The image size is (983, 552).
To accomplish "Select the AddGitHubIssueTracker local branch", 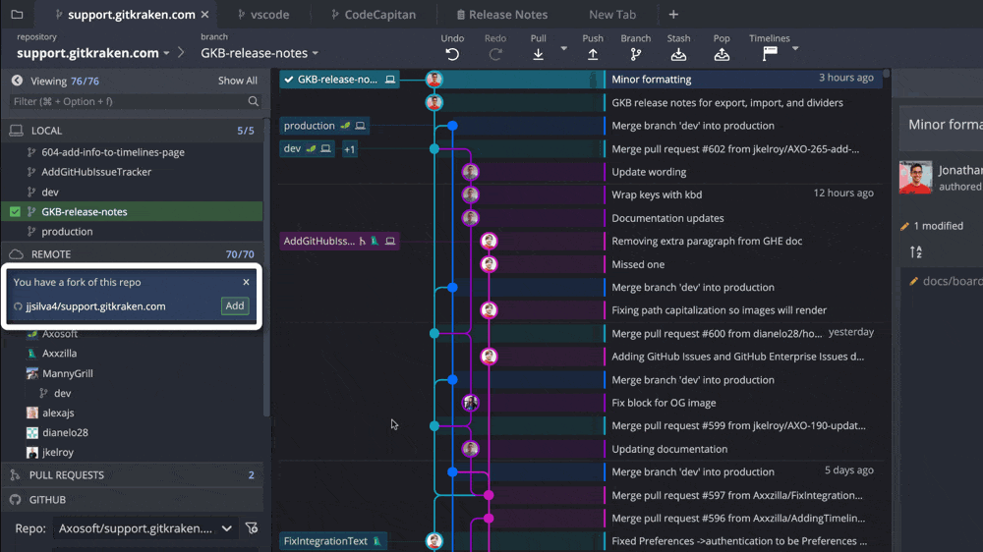I will [x=96, y=172].
